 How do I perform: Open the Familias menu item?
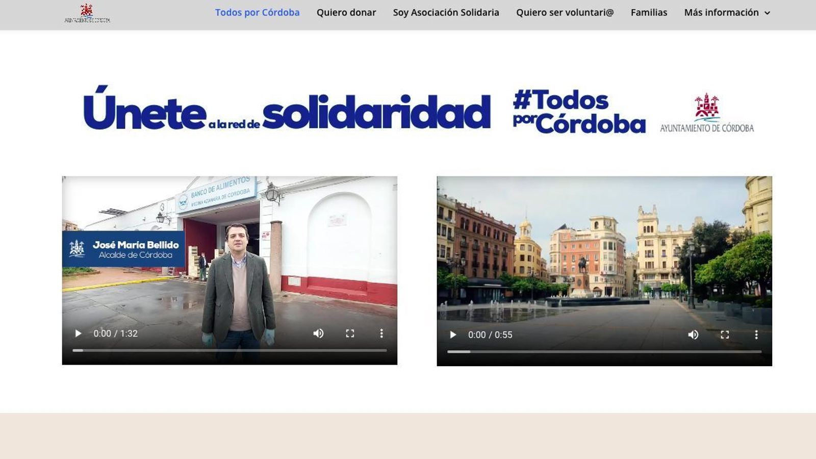point(649,12)
